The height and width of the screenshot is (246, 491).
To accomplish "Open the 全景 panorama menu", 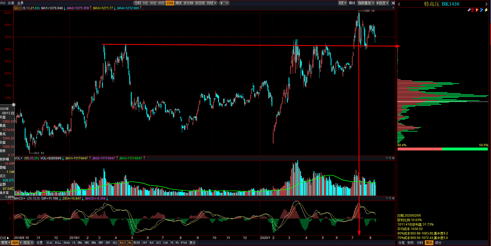I will pyautogui.click(x=20, y=3).
